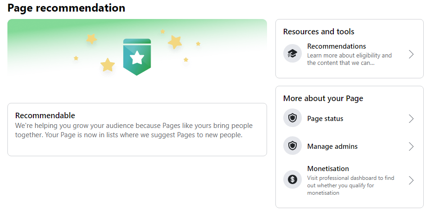Click the shield icon beside Page status

click(x=293, y=118)
